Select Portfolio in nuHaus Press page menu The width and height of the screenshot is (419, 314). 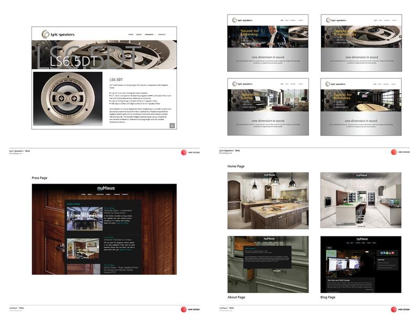(98, 194)
